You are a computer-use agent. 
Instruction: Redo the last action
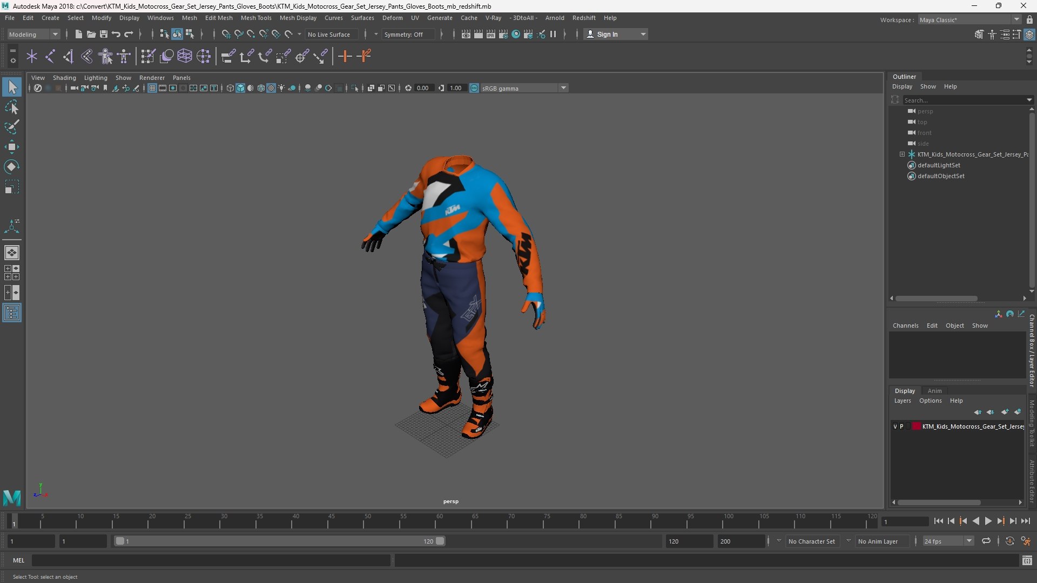coord(129,34)
